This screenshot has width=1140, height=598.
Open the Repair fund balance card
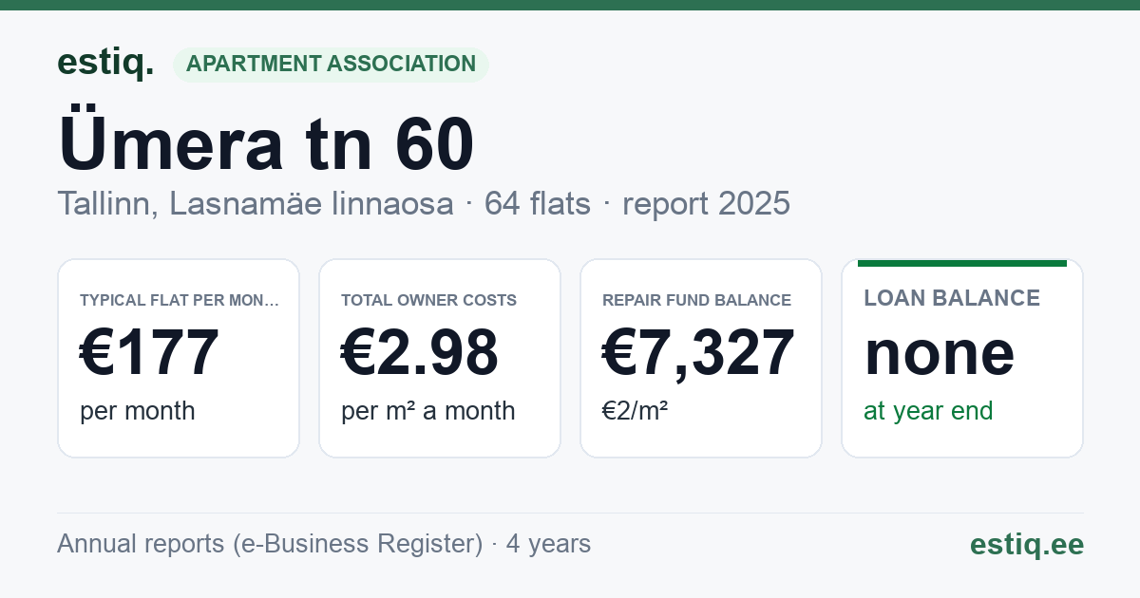click(701, 358)
